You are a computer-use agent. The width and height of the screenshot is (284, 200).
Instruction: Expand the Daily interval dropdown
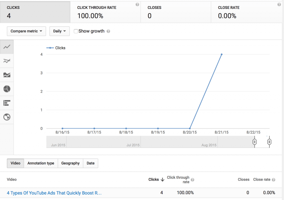tap(59, 31)
